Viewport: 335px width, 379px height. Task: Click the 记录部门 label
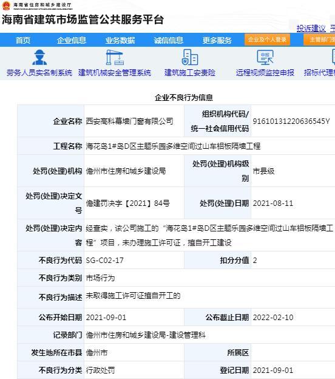[67, 335]
